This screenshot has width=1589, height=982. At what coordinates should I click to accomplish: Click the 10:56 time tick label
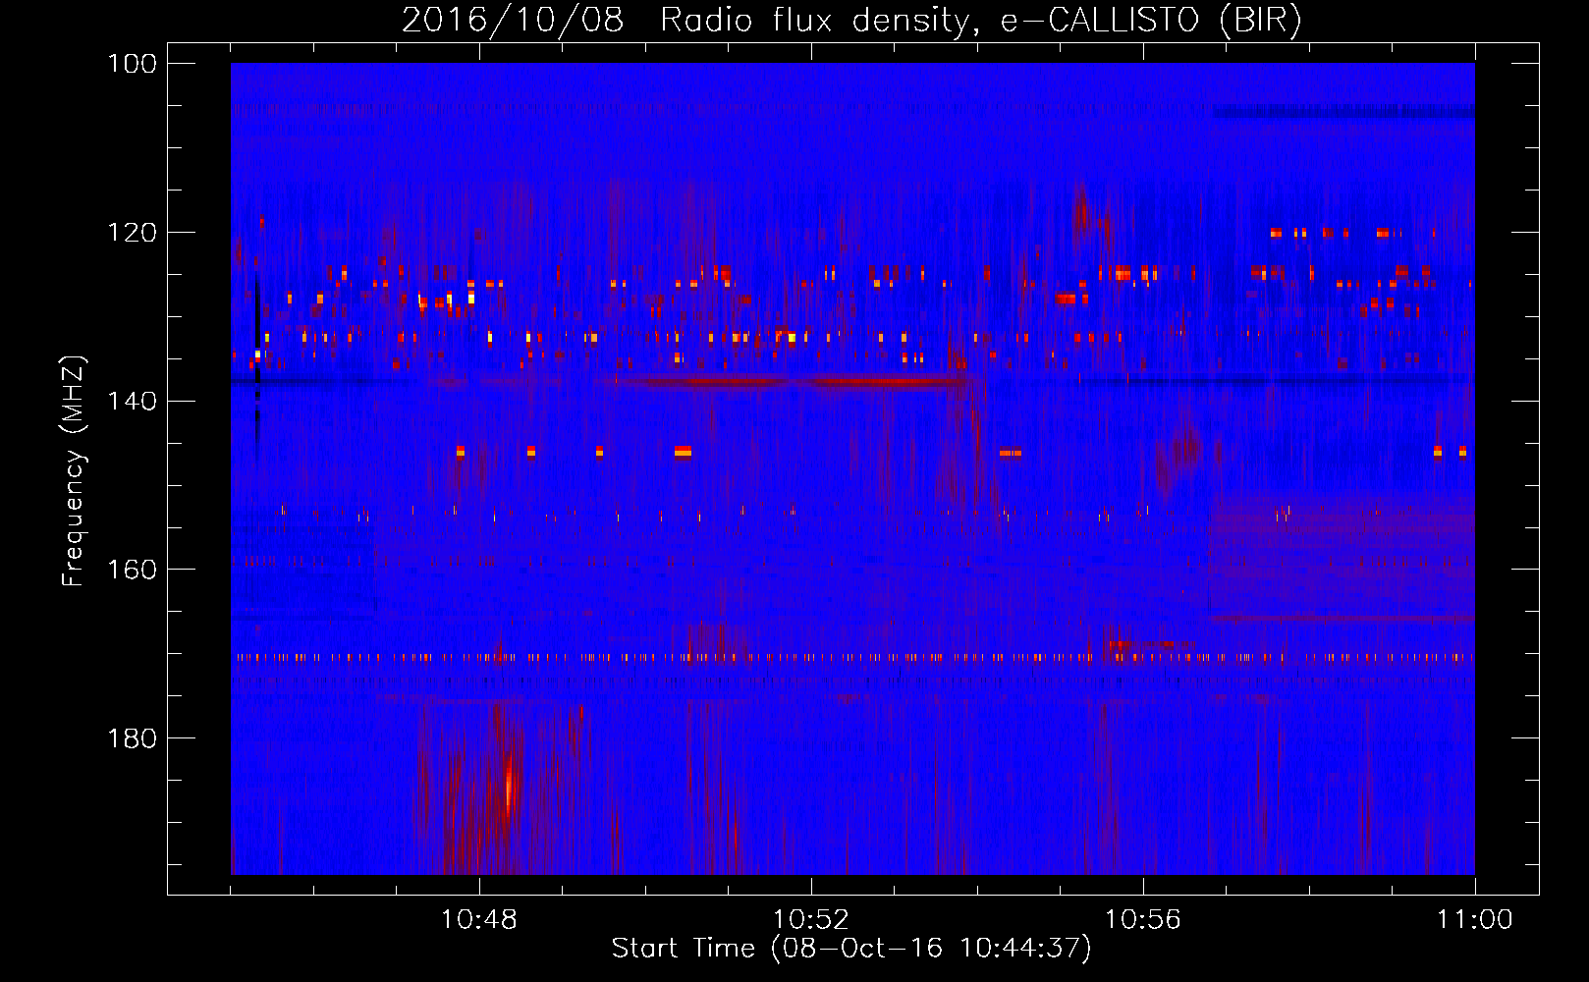(x=1143, y=920)
